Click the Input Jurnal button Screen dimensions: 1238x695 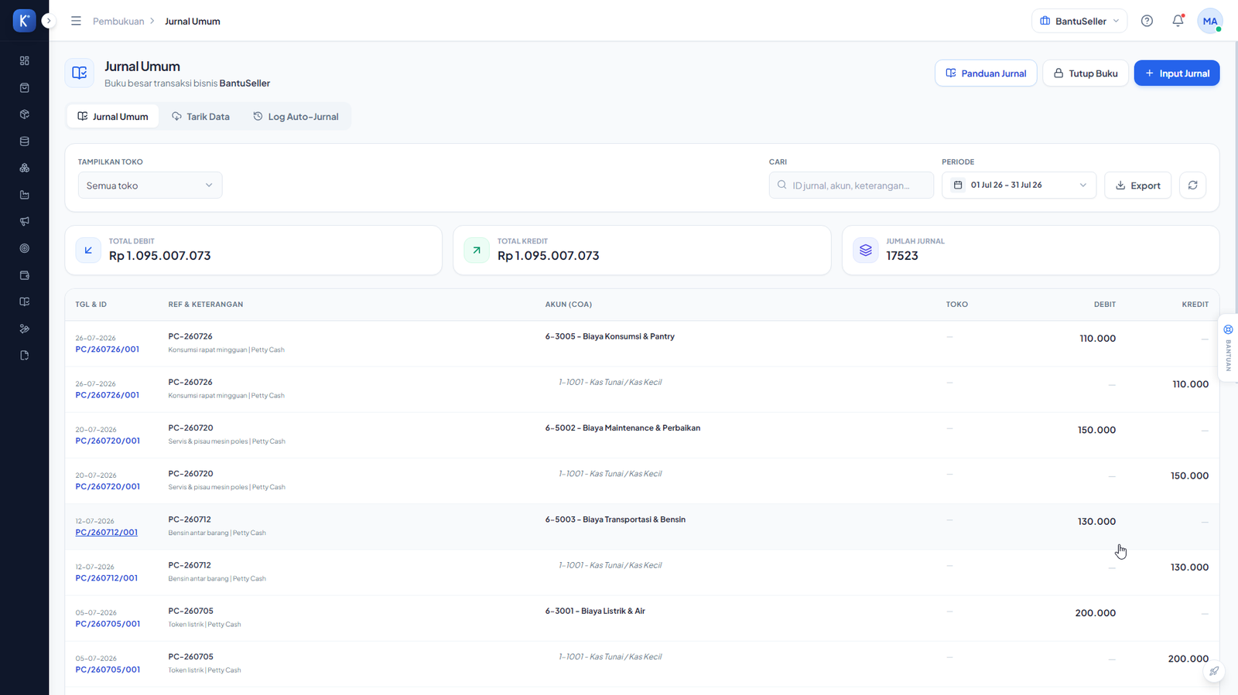(x=1177, y=73)
